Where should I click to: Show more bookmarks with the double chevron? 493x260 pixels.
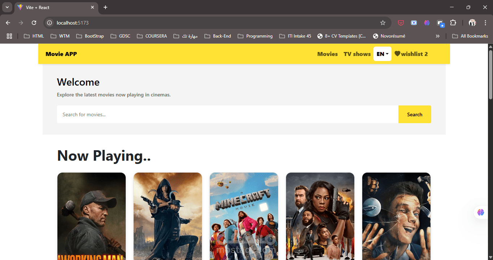438,36
